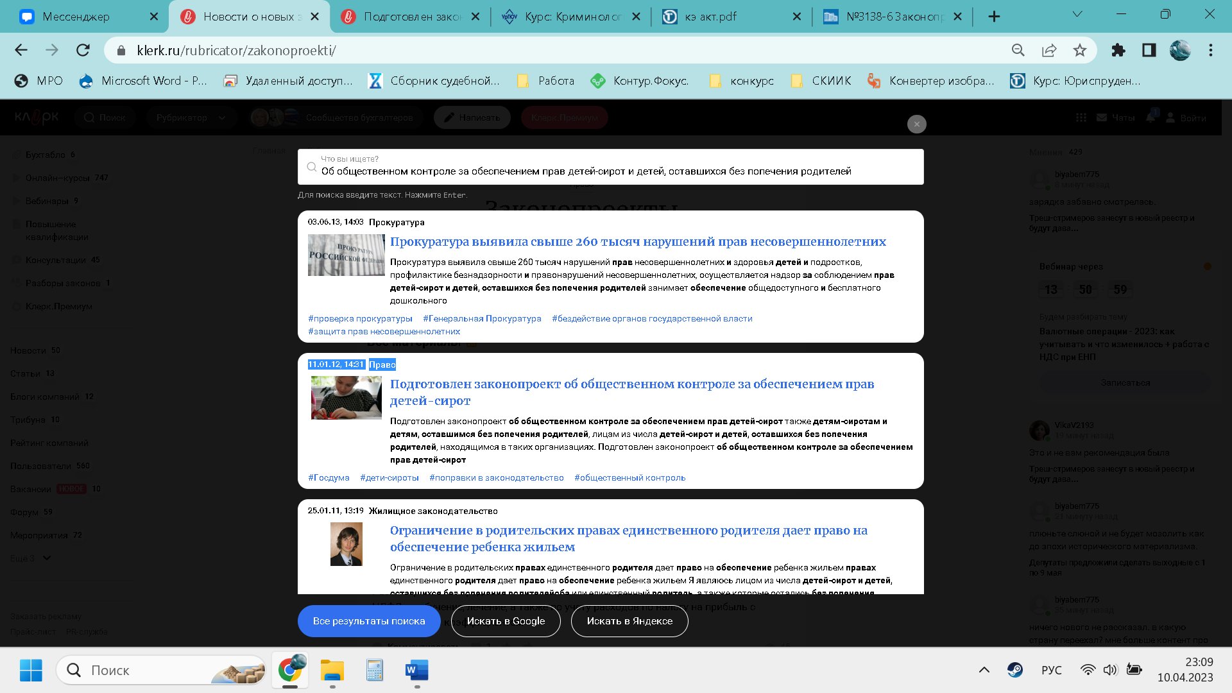
Task: Open Конвертер изобра bookmark
Action: coord(931,81)
